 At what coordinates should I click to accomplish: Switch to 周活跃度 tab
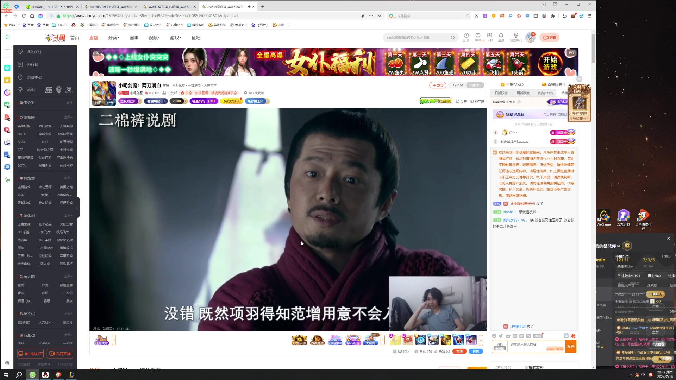click(523, 93)
